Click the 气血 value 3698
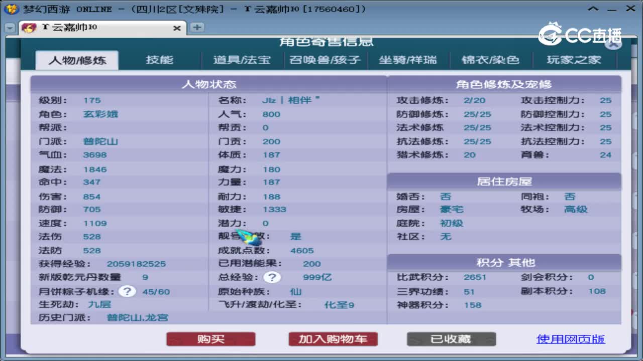This screenshot has height=361, width=643. point(95,155)
